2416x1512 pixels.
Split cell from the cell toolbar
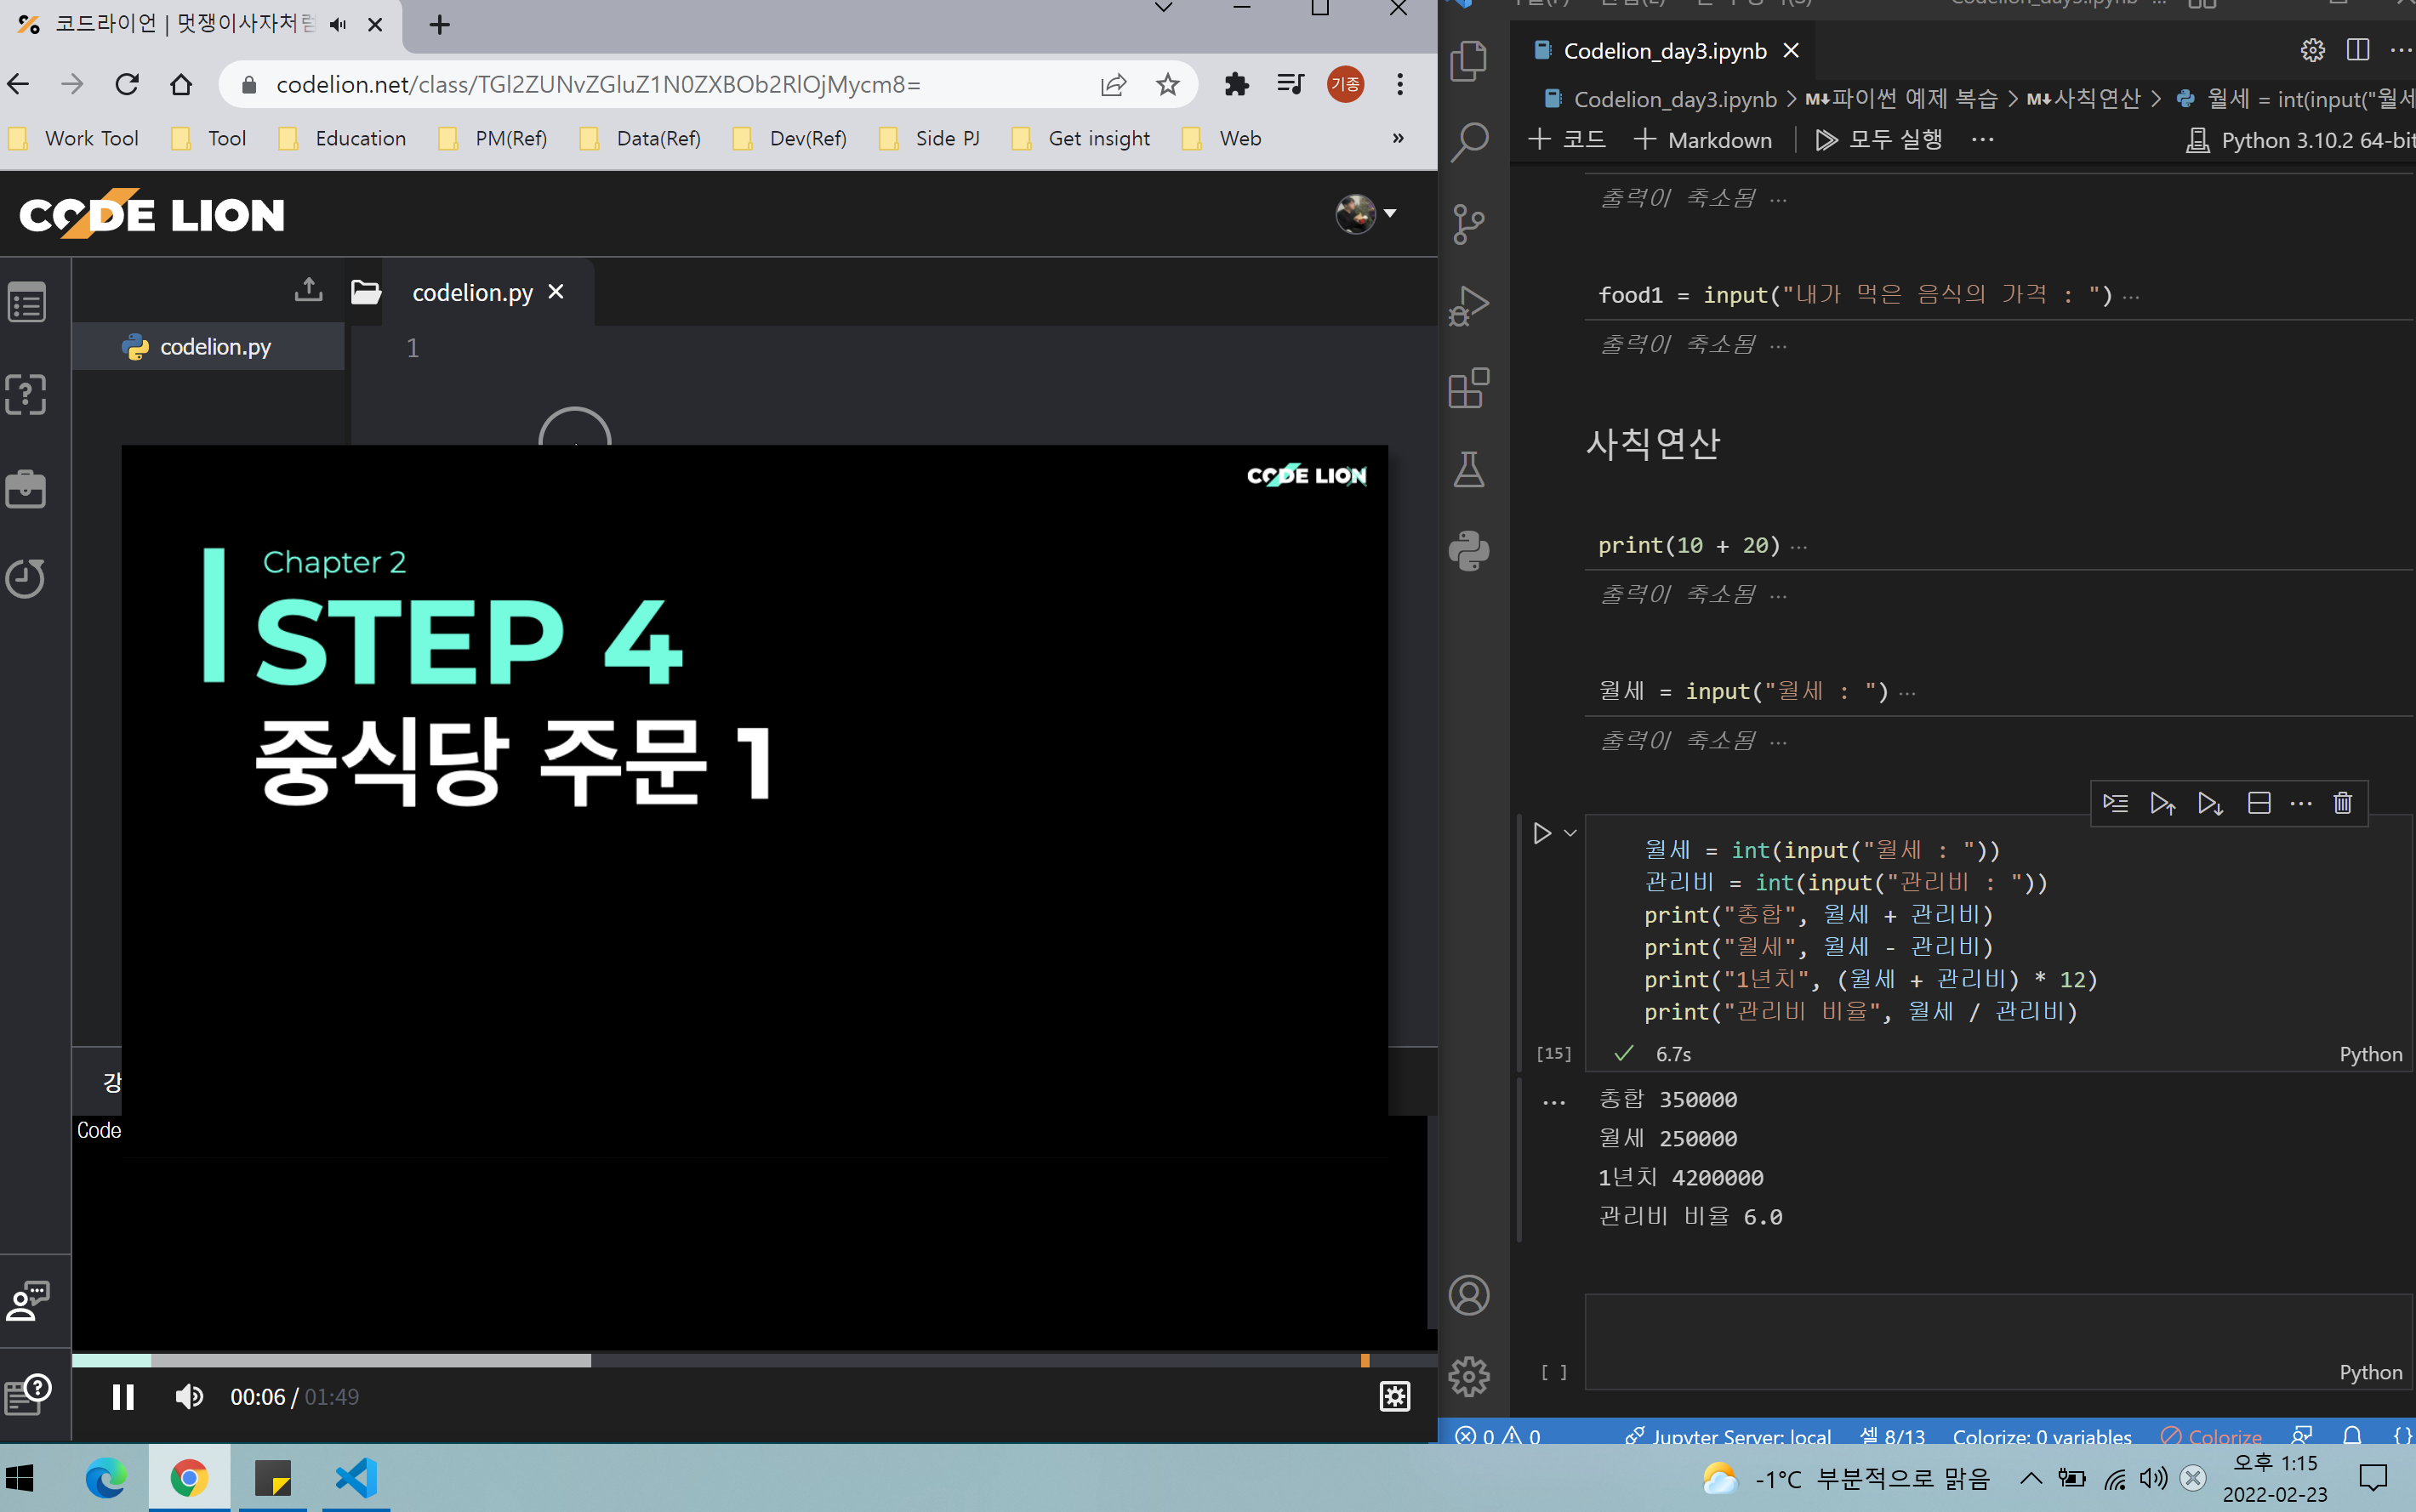tap(2258, 803)
